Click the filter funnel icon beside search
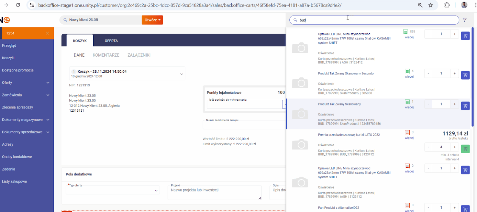This screenshot has height=212, width=477. pos(464,20)
